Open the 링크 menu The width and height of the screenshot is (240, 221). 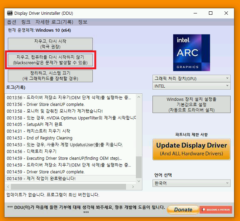point(26,22)
